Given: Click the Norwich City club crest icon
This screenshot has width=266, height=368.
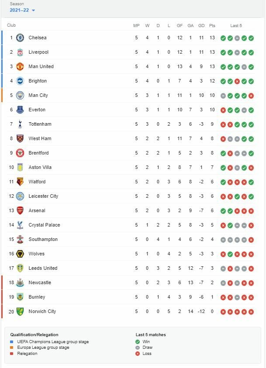Looking at the screenshot, I should coord(20,312).
